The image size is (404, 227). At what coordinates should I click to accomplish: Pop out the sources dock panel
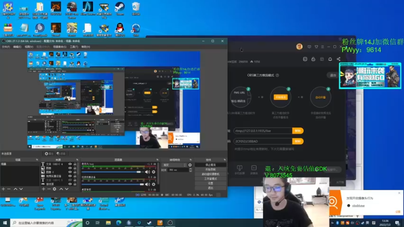point(77,160)
